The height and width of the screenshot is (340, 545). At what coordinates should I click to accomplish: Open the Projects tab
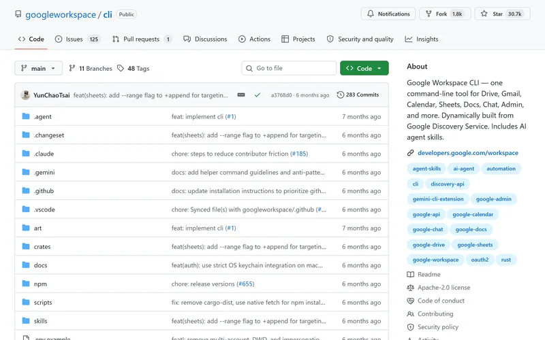click(298, 39)
